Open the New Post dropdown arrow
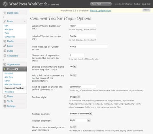Viewport: 153px width, 134px height. point(109,4)
